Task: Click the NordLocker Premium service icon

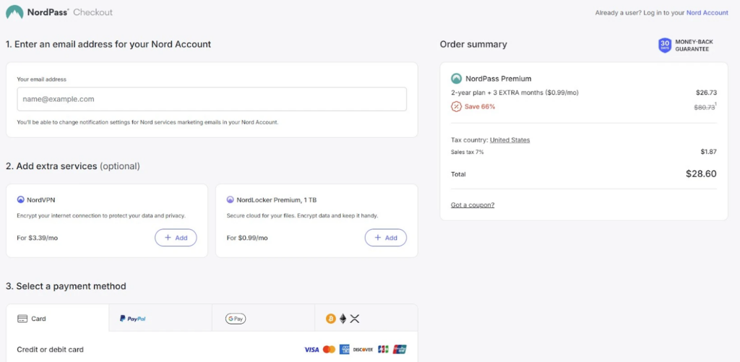Action: click(230, 199)
